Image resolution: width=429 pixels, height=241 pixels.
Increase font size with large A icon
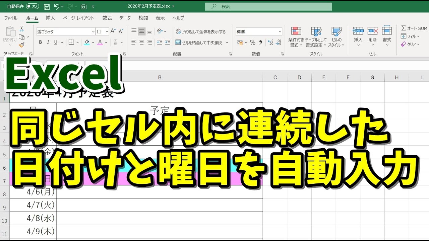[113, 31]
